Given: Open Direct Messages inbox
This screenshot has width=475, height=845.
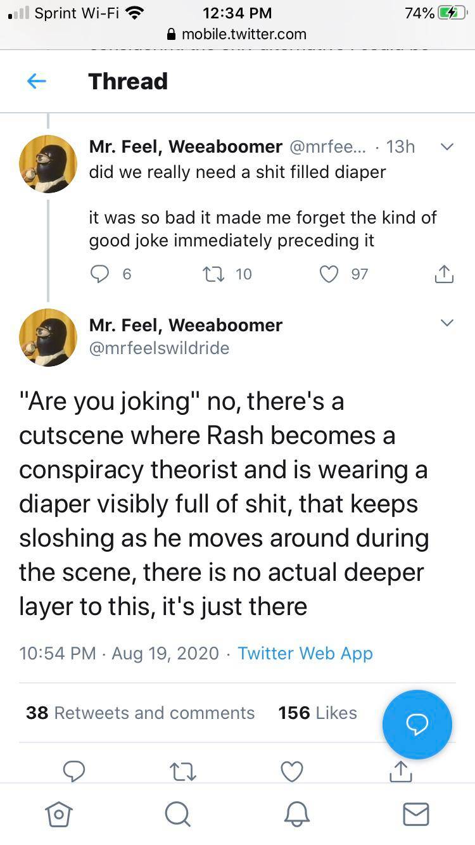Looking at the screenshot, I should click(x=416, y=815).
